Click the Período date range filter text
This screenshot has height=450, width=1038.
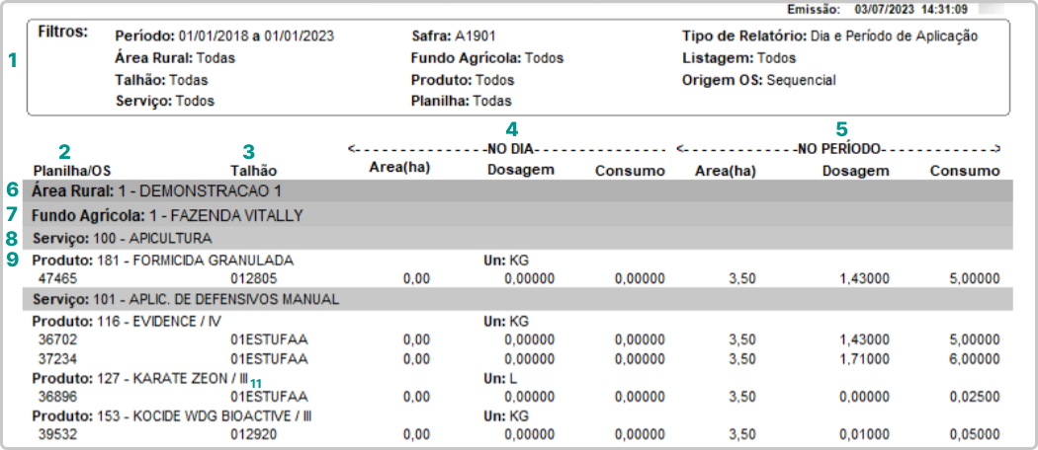pyautogui.click(x=224, y=37)
